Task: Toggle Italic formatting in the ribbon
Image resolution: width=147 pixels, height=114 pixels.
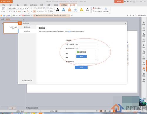Action: (x=12, y=11)
